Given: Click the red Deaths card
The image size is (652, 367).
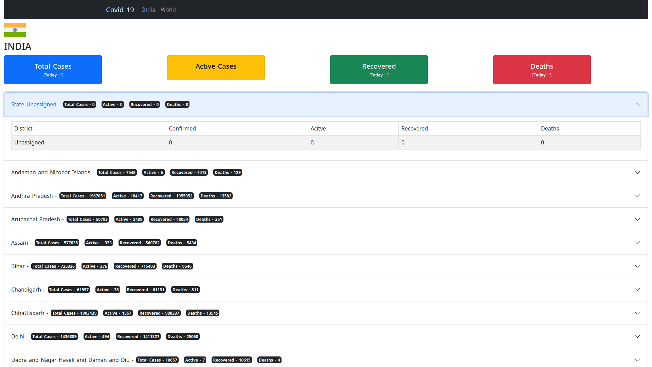Looking at the screenshot, I should [x=541, y=69].
